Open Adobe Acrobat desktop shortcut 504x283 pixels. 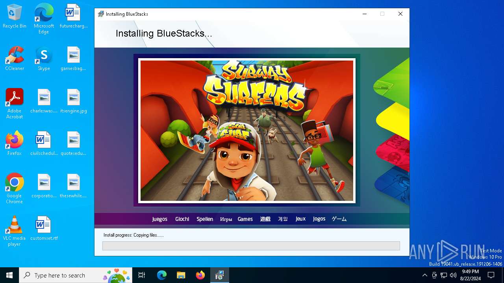15,103
